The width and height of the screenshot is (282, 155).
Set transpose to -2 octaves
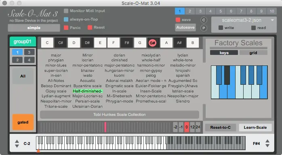click(x=175, y=127)
